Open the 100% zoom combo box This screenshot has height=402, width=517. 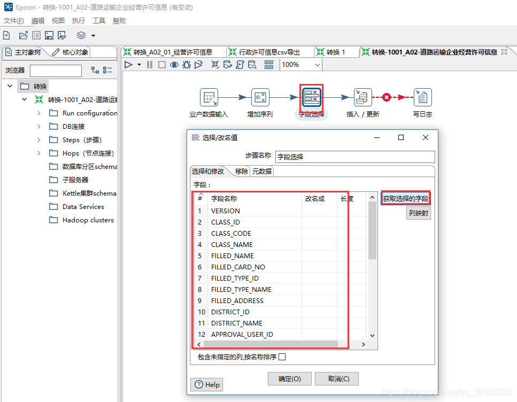point(300,65)
